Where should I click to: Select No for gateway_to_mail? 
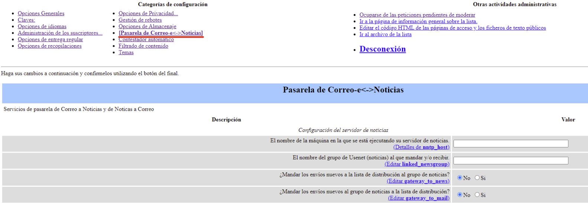click(459, 195)
